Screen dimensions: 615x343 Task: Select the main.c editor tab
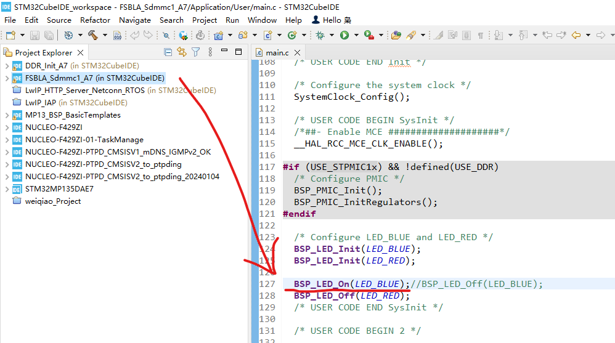(277, 52)
